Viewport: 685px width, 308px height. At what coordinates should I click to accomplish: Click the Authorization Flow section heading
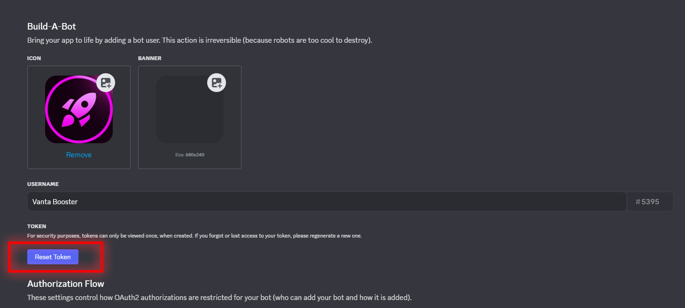tap(66, 284)
